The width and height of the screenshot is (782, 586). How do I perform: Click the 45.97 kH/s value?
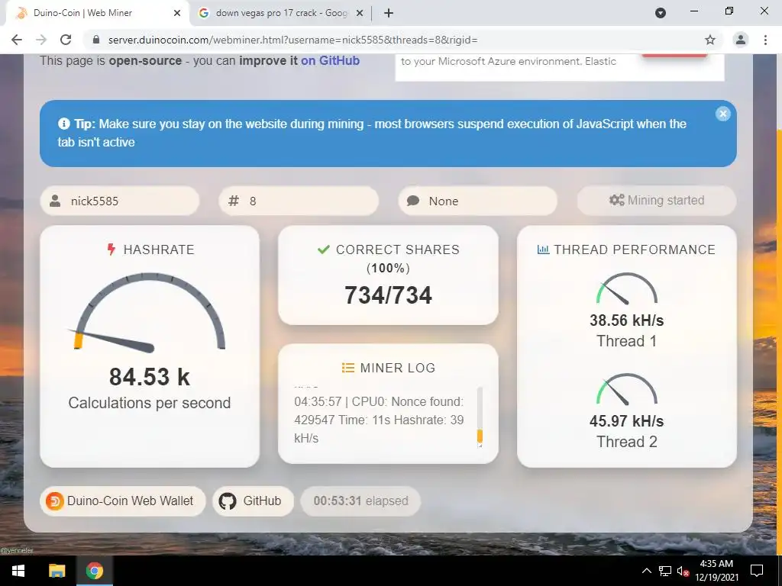point(627,421)
